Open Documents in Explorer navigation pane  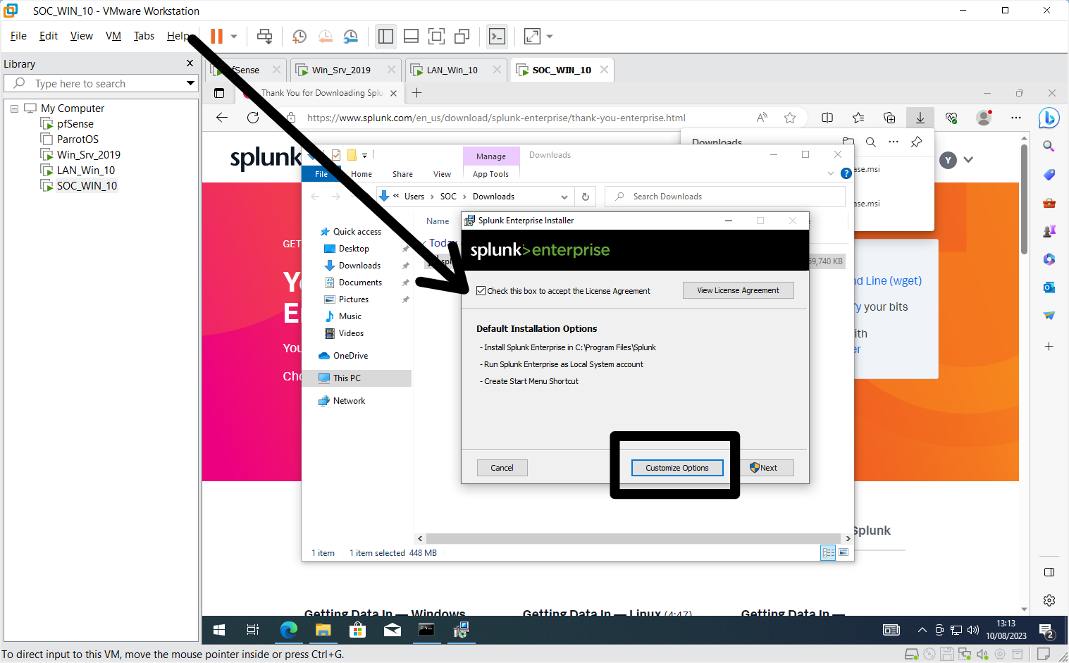pos(361,283)
